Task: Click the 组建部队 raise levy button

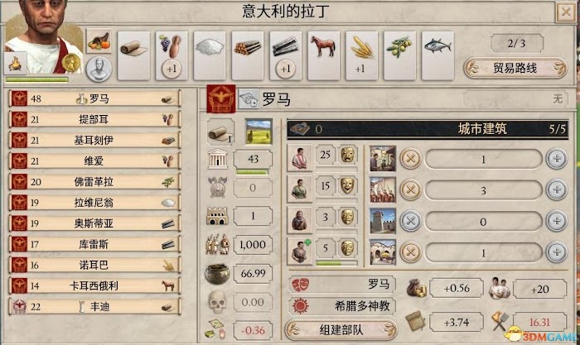Action: coord(341,330)
